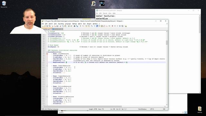Collapse the PromethiumResource block fold marker
The width and height of the screenshot is (206, 116).
[x=47, y=97]
